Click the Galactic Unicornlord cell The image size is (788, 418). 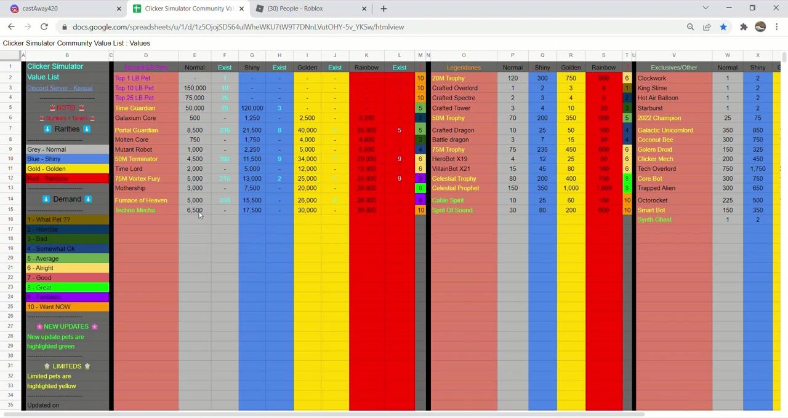click(x=673, y=130)
